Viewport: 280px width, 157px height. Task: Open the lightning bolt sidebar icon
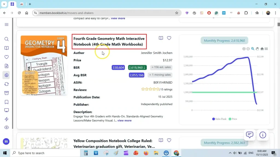(x=7, y=119)
